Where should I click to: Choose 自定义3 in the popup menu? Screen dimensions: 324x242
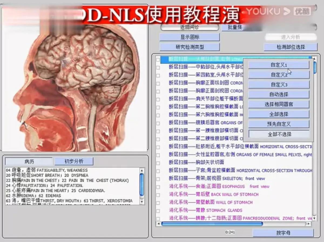279,85
